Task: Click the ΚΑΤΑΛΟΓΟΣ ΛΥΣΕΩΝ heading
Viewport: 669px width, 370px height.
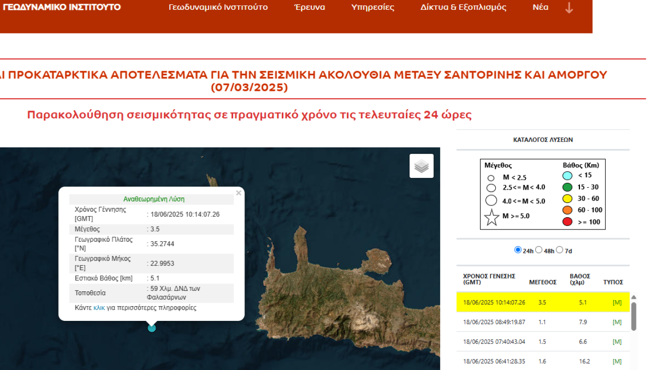Action: 543,140
